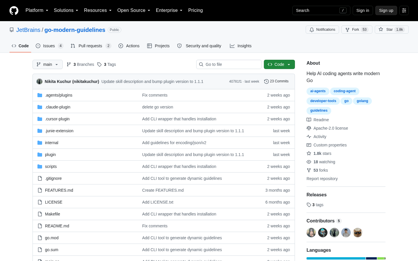Click the star icon to star repository
418x261 pixels.
381,29
